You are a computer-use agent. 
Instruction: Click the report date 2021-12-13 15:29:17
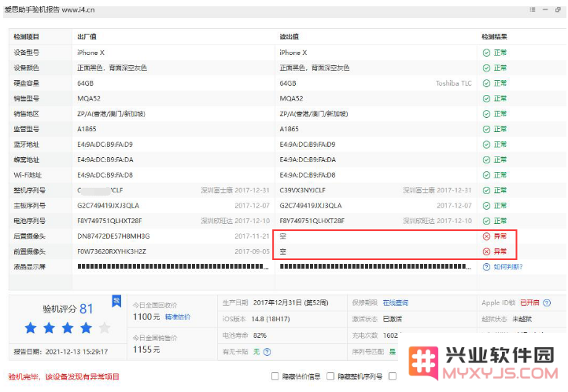76,351
